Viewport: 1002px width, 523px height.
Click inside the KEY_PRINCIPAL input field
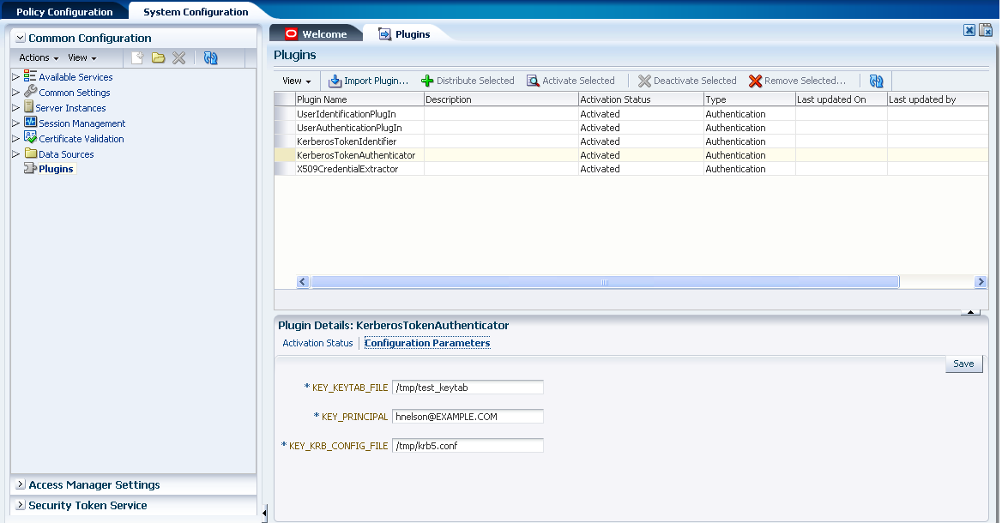468,416
